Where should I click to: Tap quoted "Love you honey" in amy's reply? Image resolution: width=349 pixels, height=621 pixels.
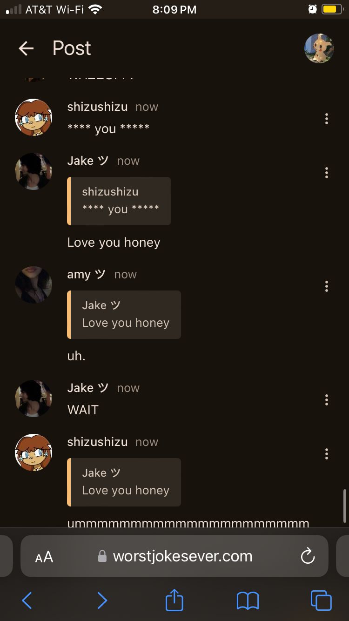(126, 323)
